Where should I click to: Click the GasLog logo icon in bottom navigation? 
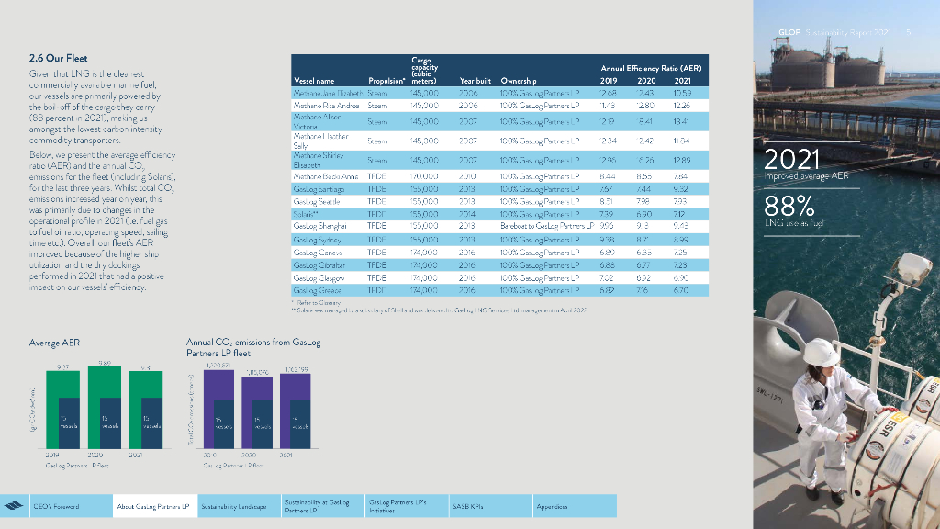15,506
